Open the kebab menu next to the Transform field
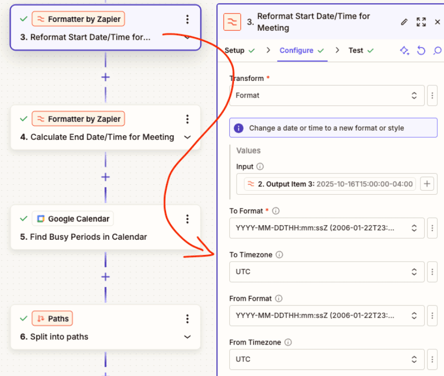 [433, 96]
